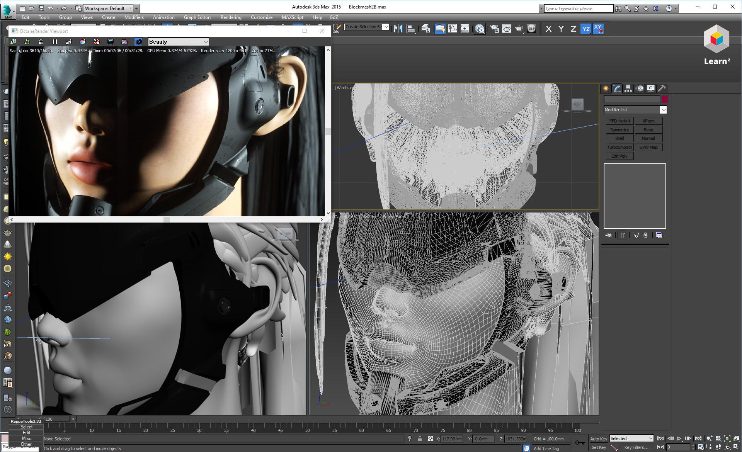This screenshot has width=742, height=452.
Task: Open Schematic View icon
Action: click(465, 29)
